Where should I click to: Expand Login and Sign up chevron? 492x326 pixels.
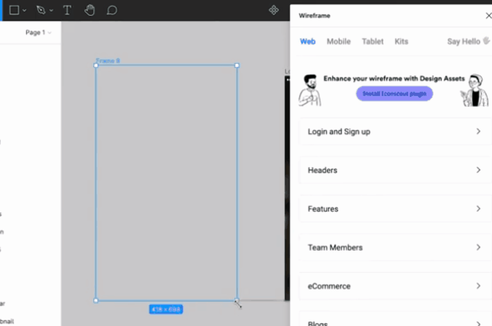tap(478, 131)
